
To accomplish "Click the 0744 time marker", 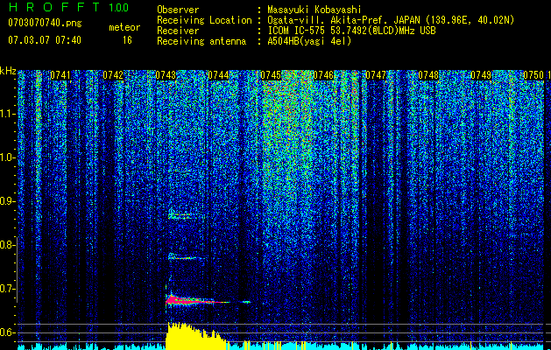I will coord(218,75).
